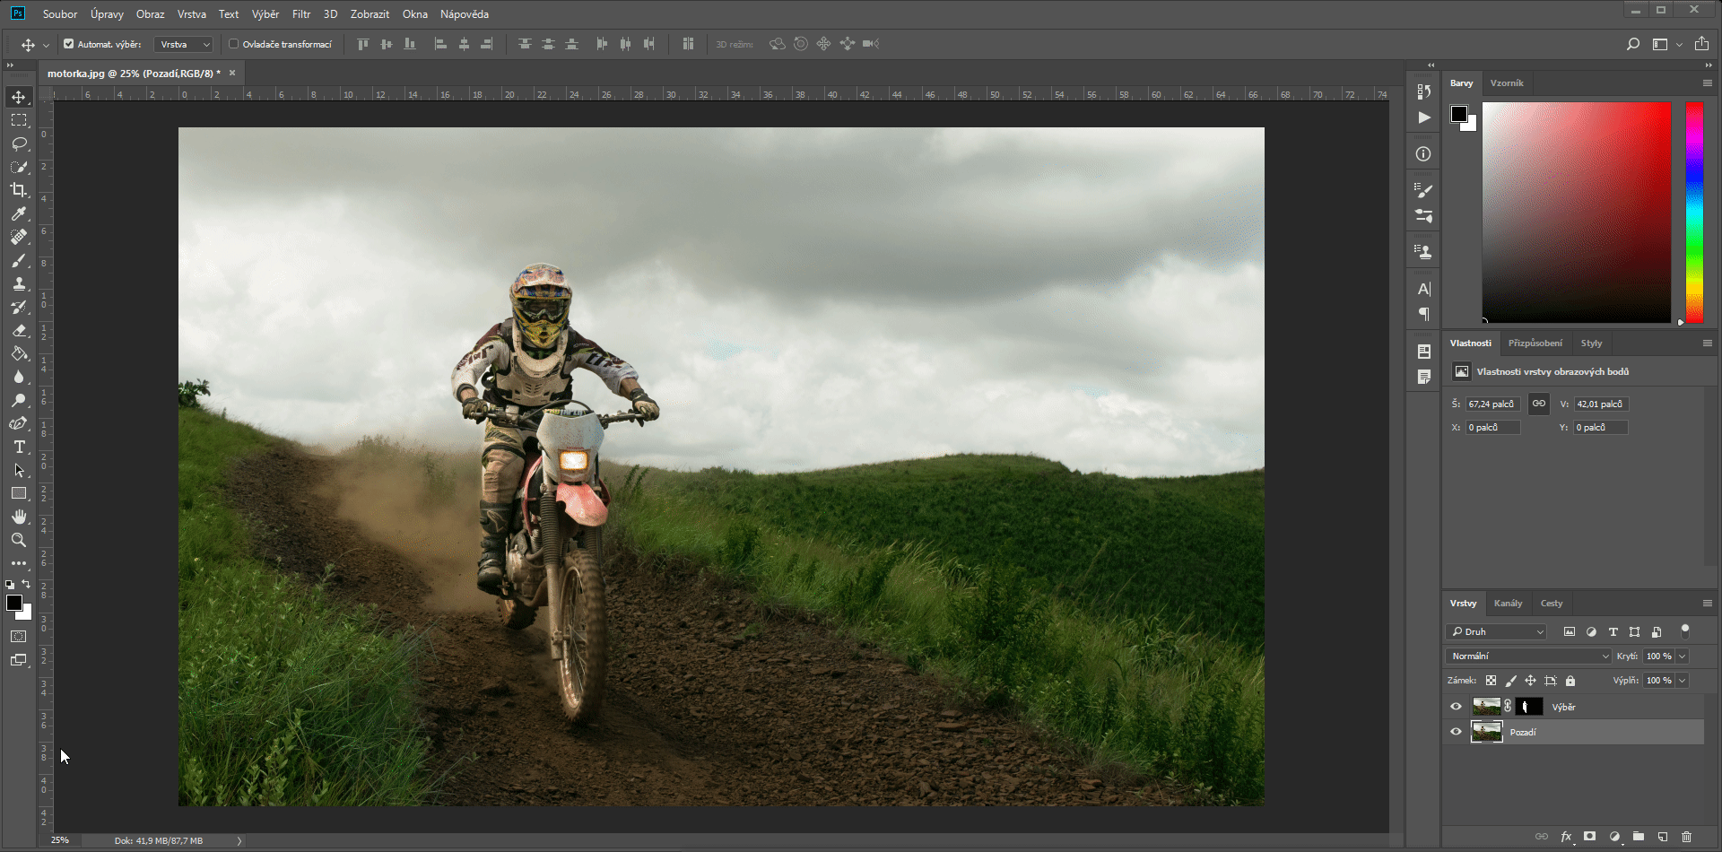This screenshot has height=852, width=1722.
Task: Select the Zoom tool
Action: [19, 540]
